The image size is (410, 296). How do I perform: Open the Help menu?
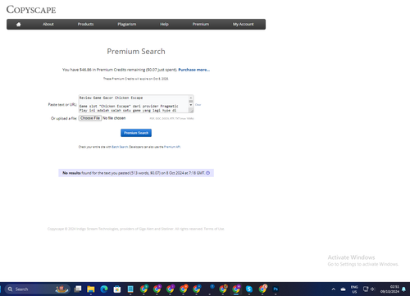[164, 24]
